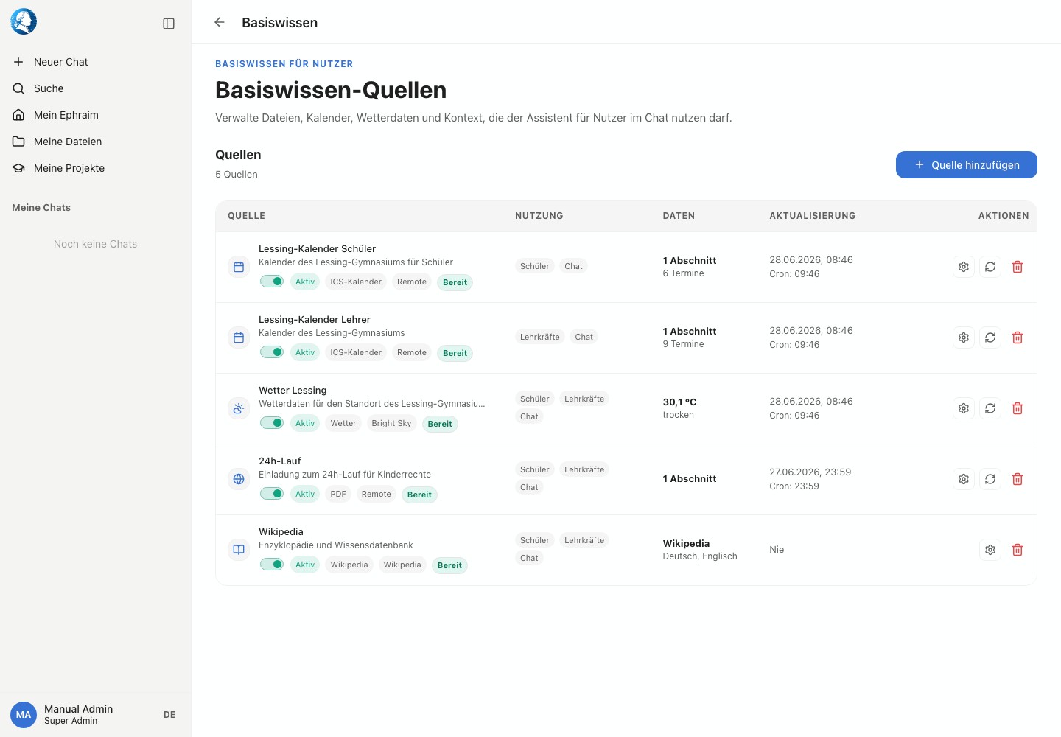Click the Bereit badge of Wikipedia

(x=449, y=565)
